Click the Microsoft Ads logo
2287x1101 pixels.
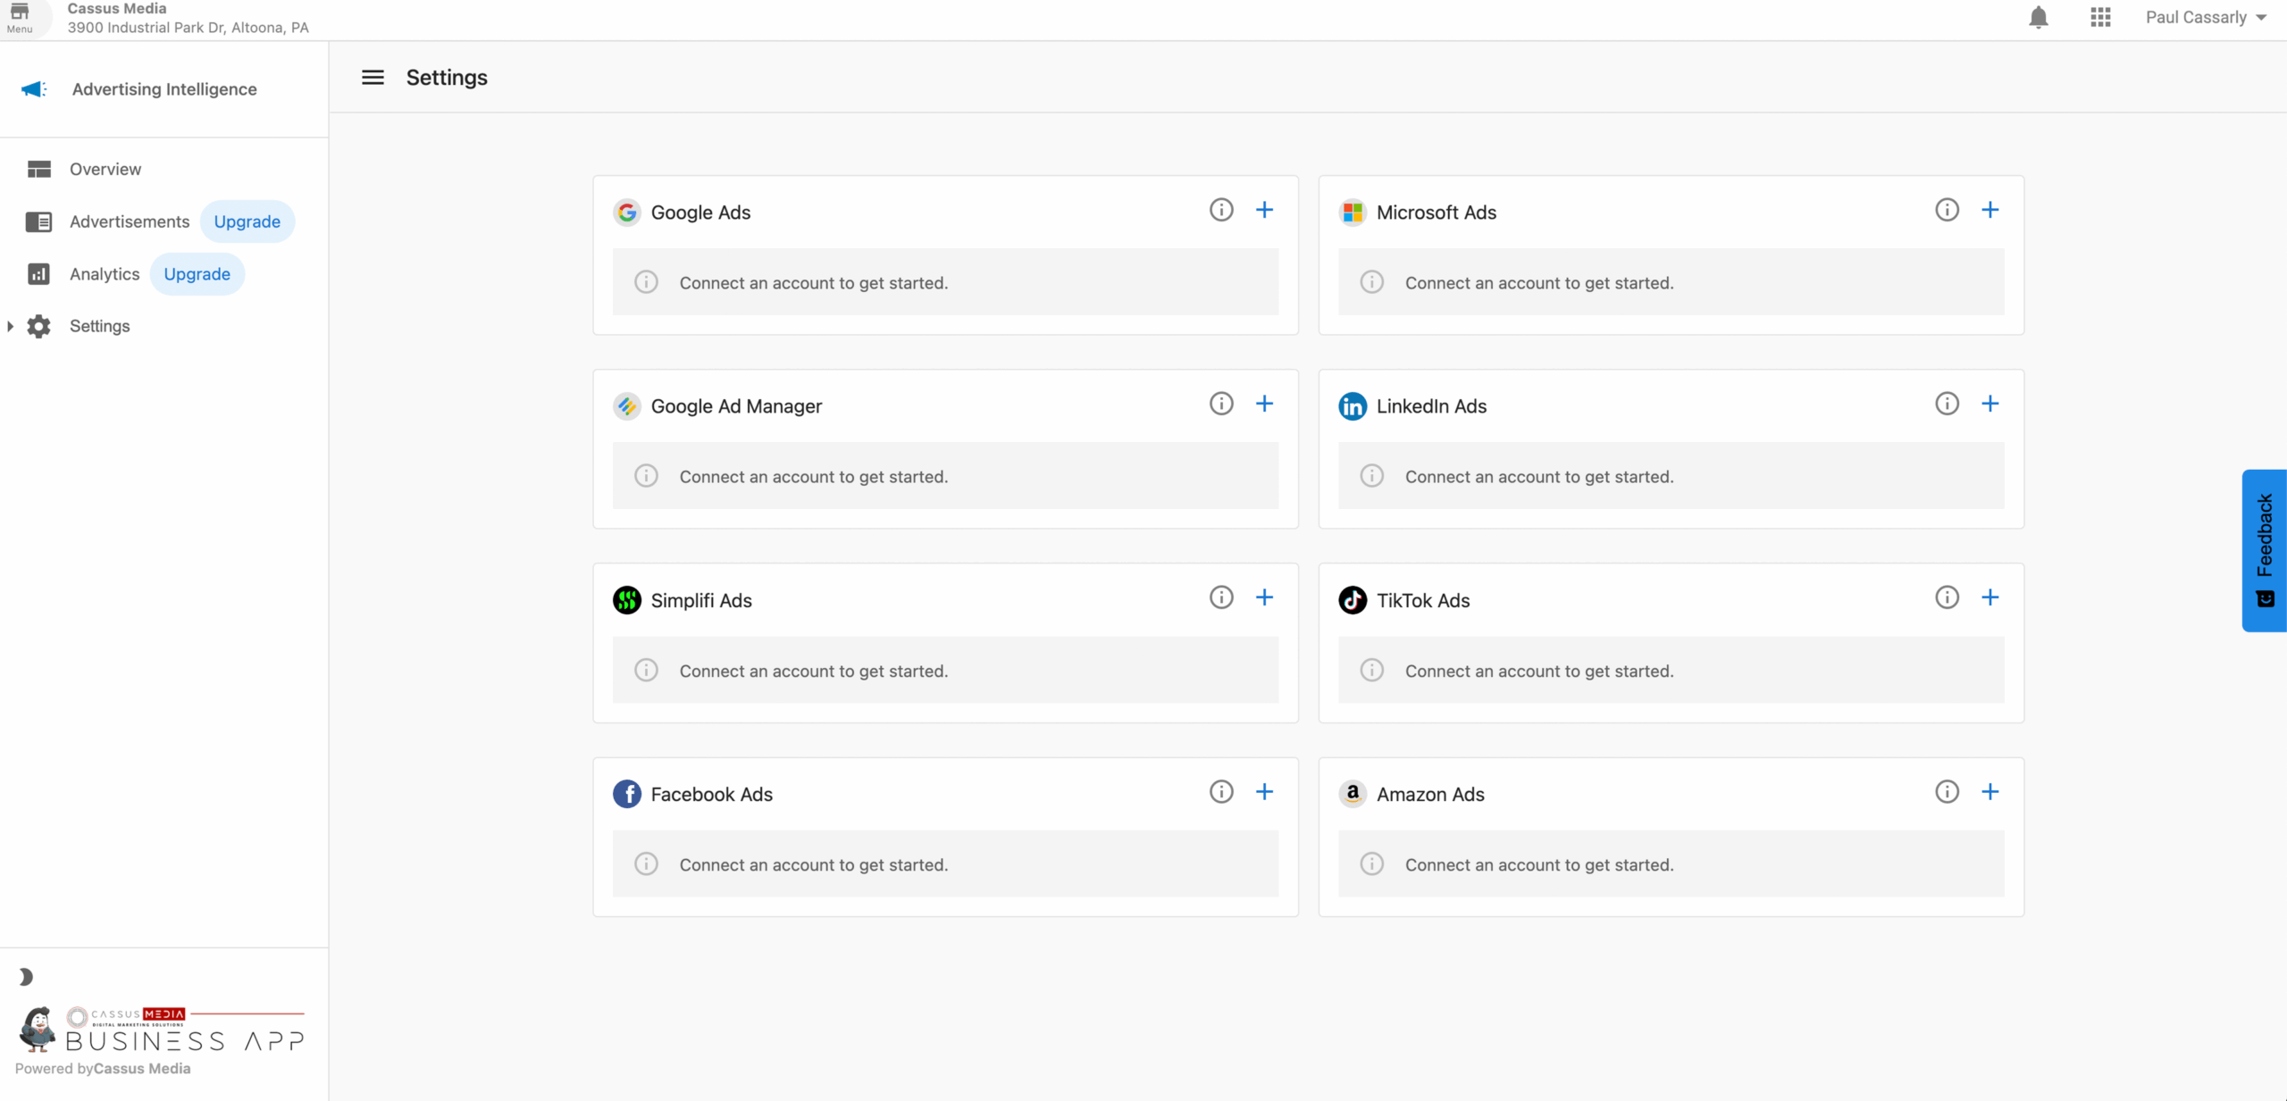pos(1353,213)
